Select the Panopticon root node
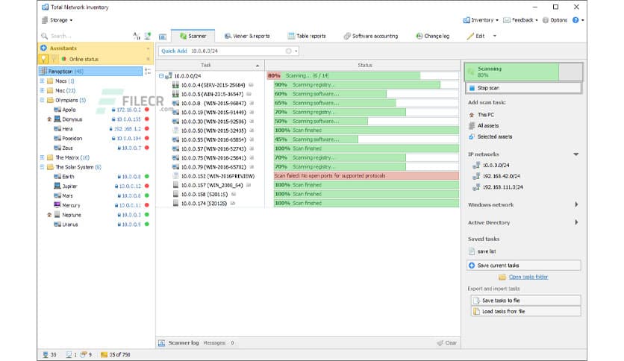Viewport: 624px width, 361px height. (x=90, y=71)
